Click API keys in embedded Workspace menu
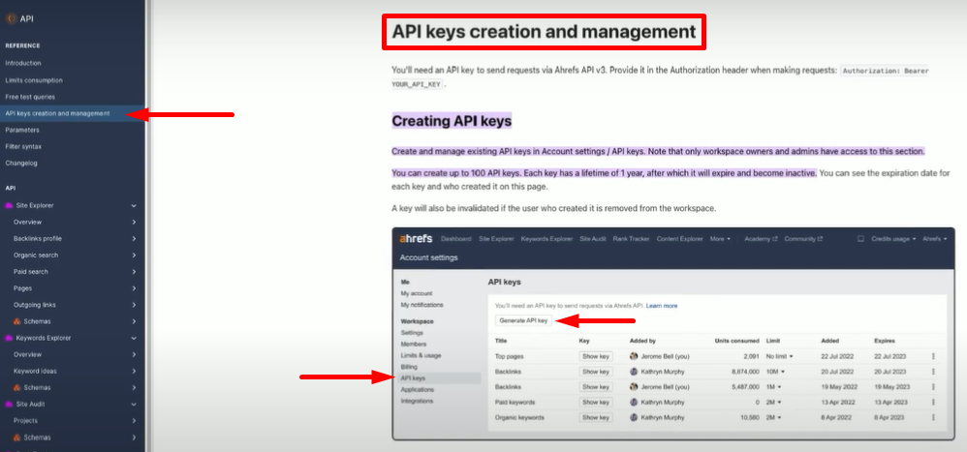 tap(413, 378)
